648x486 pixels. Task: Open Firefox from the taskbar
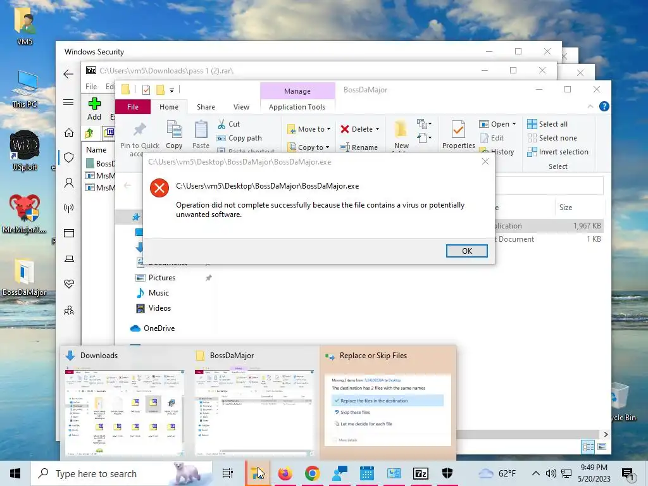click(x=285, y=473)
